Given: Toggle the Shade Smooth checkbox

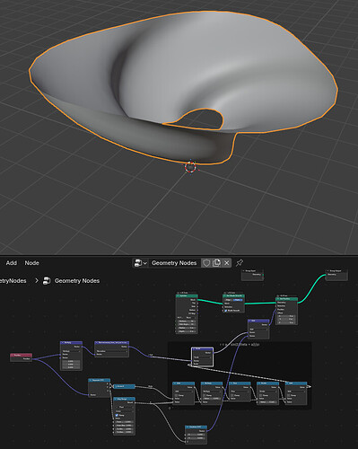Looking at the screenshot, I should pos(226,311).
